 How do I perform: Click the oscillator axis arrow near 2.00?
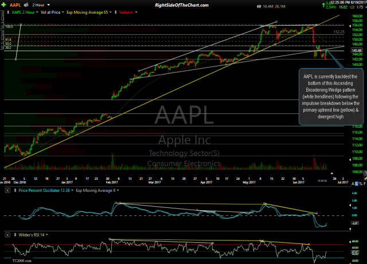pos(350,205)
